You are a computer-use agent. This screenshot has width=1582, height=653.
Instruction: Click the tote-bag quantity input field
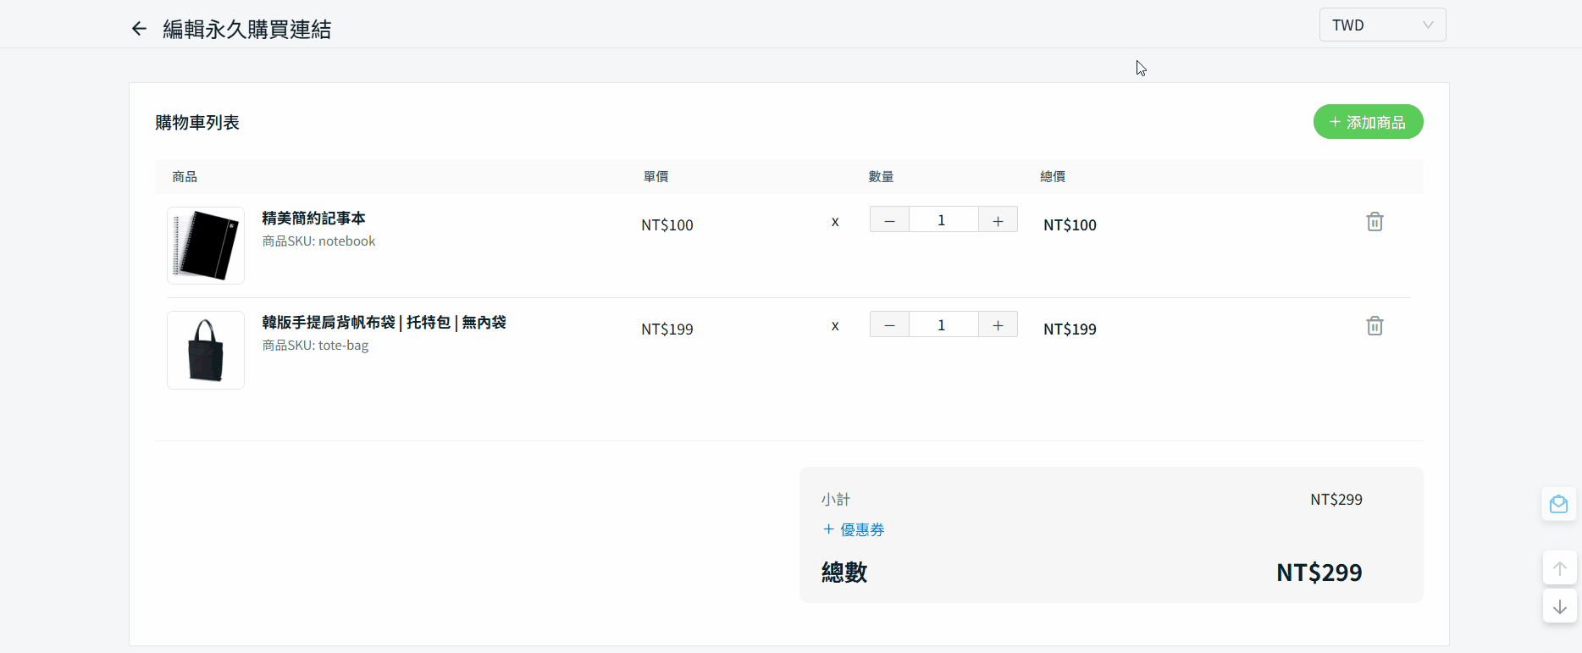tap(943, 325)
